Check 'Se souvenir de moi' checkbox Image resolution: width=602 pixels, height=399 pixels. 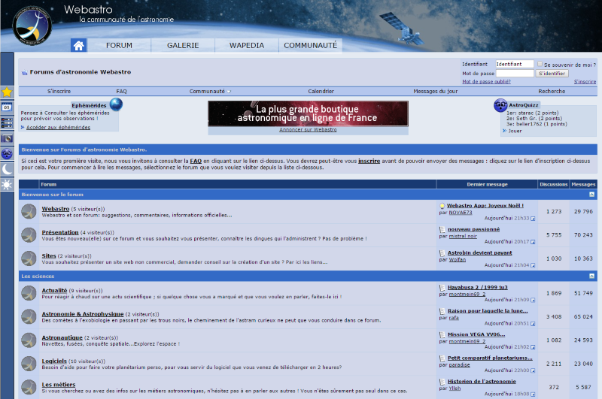pyautogui.click(x=540, y=64)
